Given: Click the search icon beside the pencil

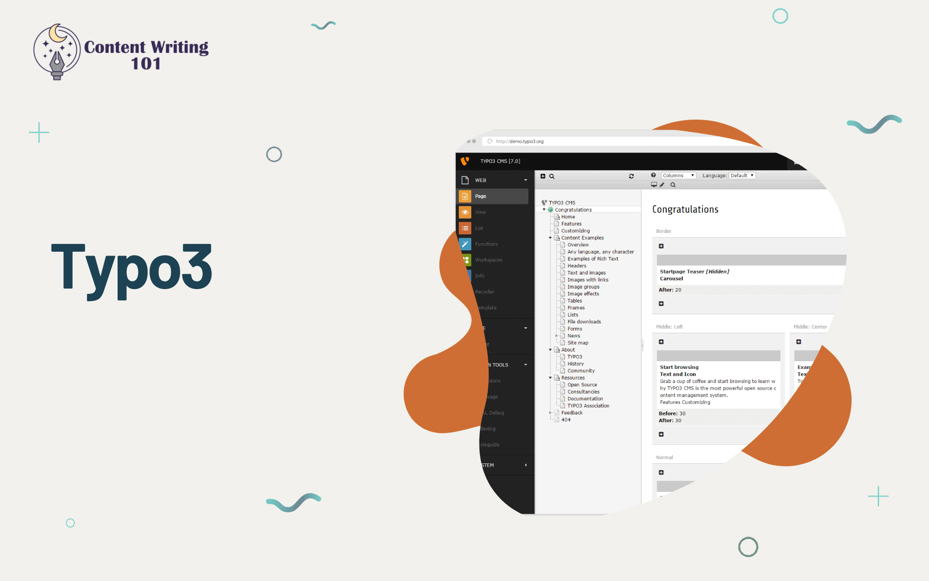Looking at the screenshot, I should click(x=673, y=184).
